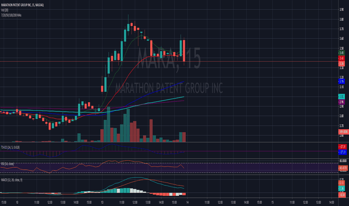Select the T3-CCI (14, 5, 0.618) indicator label
The height and width of the screenshot is (206, 349).
[10, 147]
